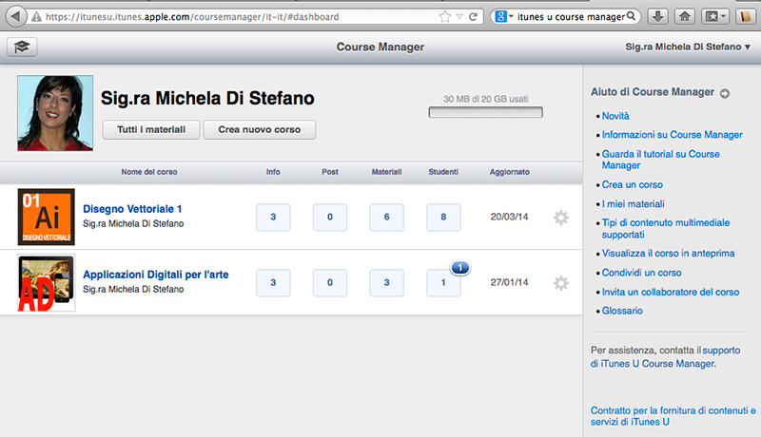Open Informazioni su Course Manager link
Screen dimensions: 761x437
673,135
